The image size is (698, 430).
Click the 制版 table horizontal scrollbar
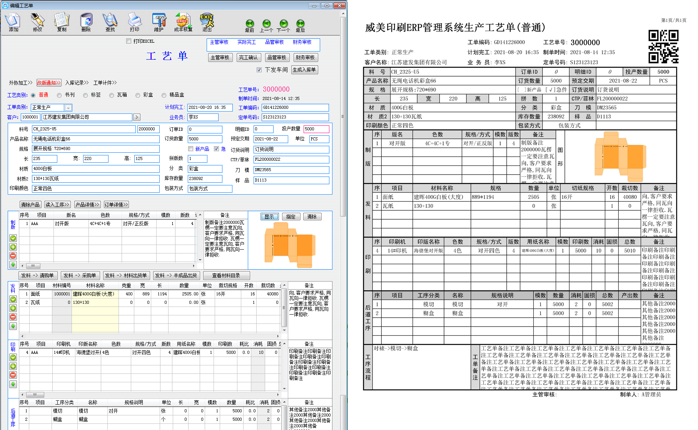(108, 266)
